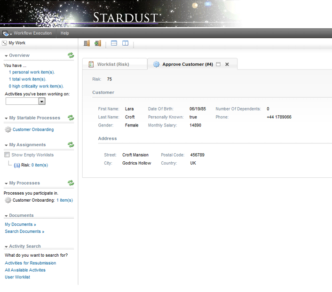Click the Risk value 75
The image size is (332, 292).
click(x=110, y=79)
